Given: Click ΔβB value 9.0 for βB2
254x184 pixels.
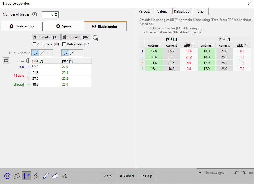Looking at the screenshot, I should pos(242,51).
